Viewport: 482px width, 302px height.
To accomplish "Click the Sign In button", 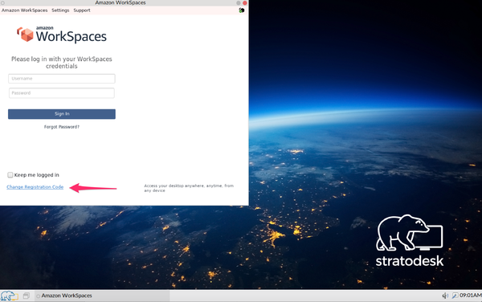I will pos(62,114).
